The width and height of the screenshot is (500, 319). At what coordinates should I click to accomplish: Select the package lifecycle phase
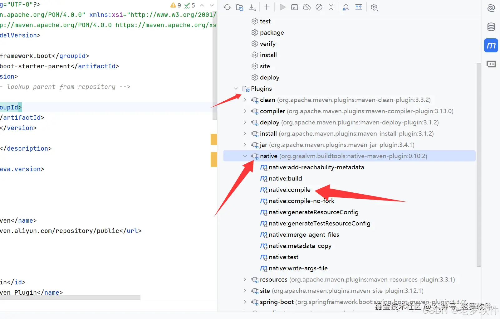tap(267, 32)
